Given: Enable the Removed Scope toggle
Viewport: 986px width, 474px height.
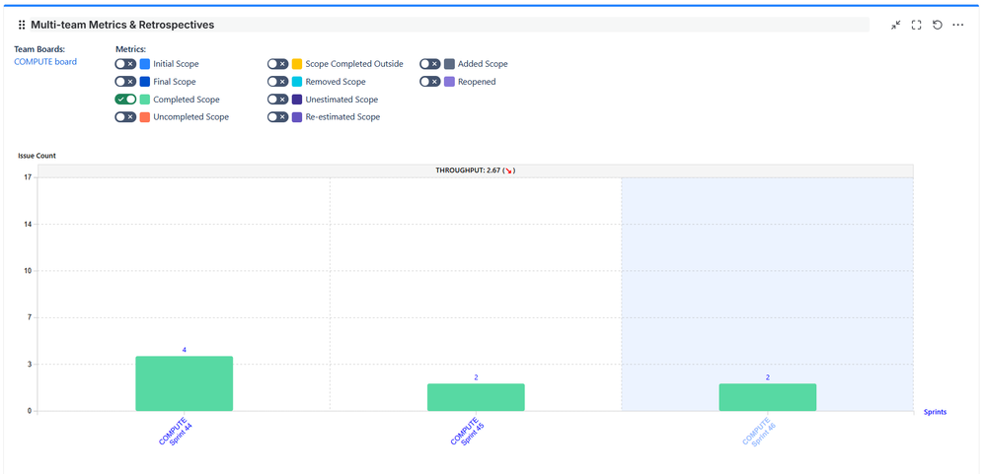Looking at the screenshot, I should coord(278,82).
